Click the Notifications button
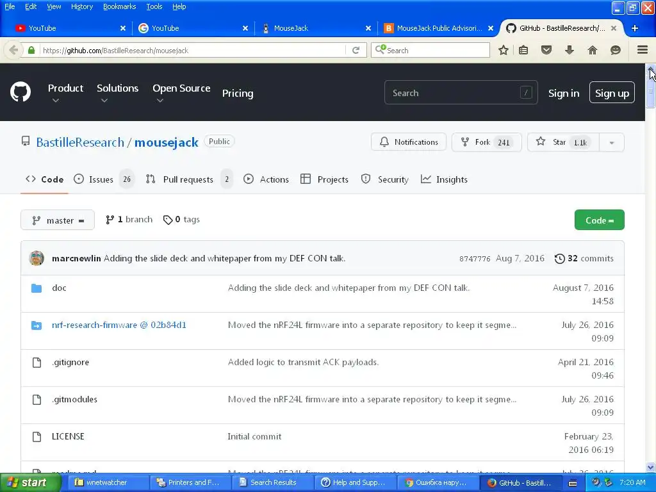The image size is (656, 492). (x=408, y=142)
